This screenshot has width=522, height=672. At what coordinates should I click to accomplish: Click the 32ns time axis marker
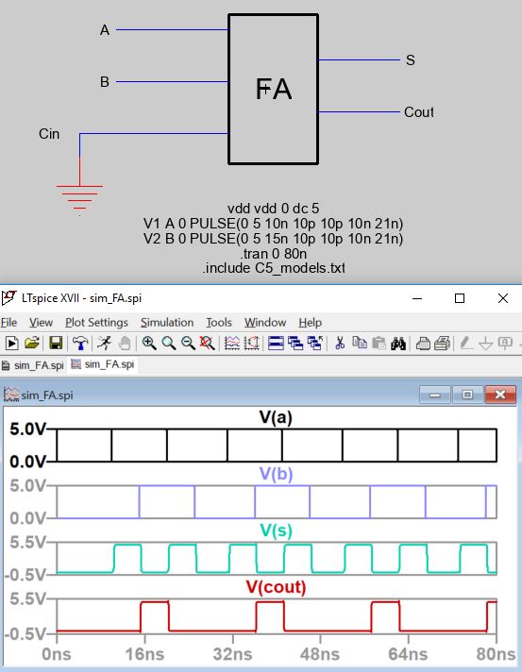pyautogui.click(x=233, y=654)
